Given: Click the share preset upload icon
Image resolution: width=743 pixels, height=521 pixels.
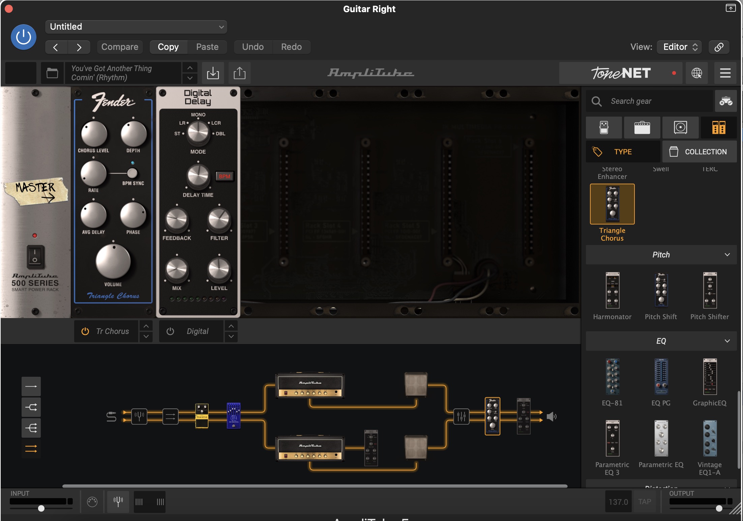Looking at the screenshot, I should coord(239,73).
